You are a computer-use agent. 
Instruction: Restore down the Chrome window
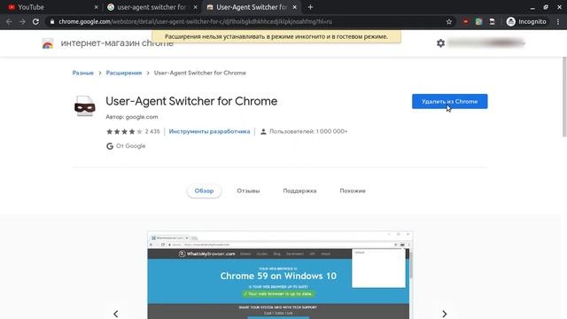(546, 7)
